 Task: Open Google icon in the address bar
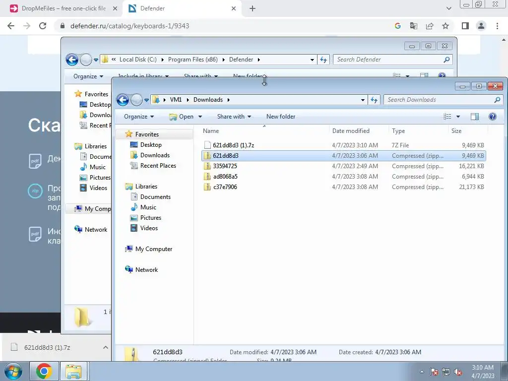pyautogui.click(x=398, y=26)
